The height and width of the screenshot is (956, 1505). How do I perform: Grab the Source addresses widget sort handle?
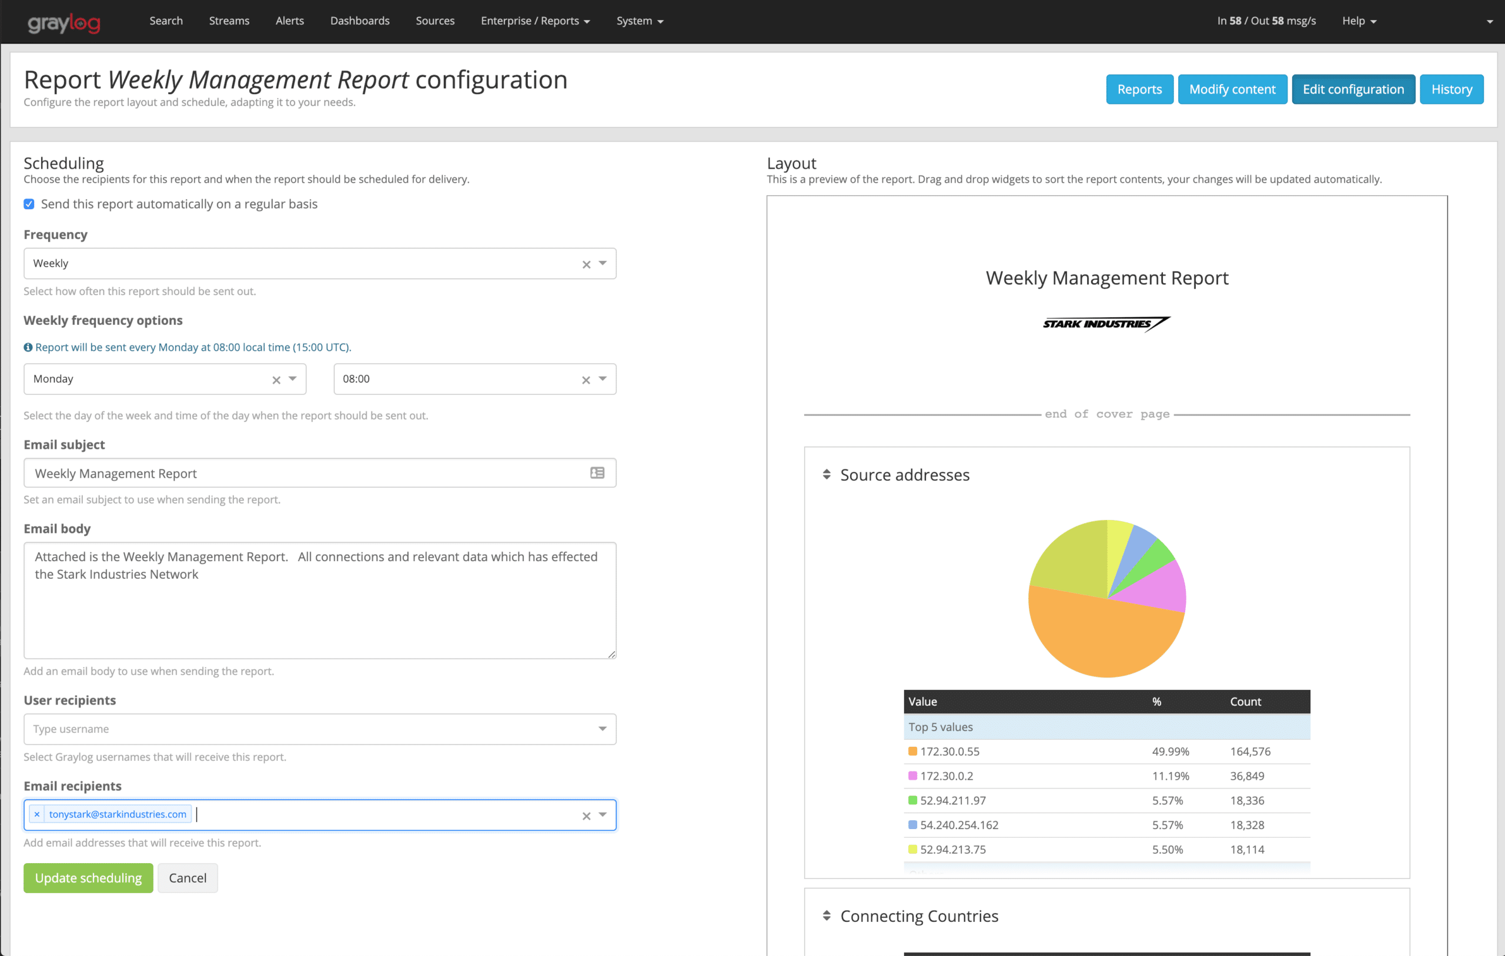tap(826, 475)
